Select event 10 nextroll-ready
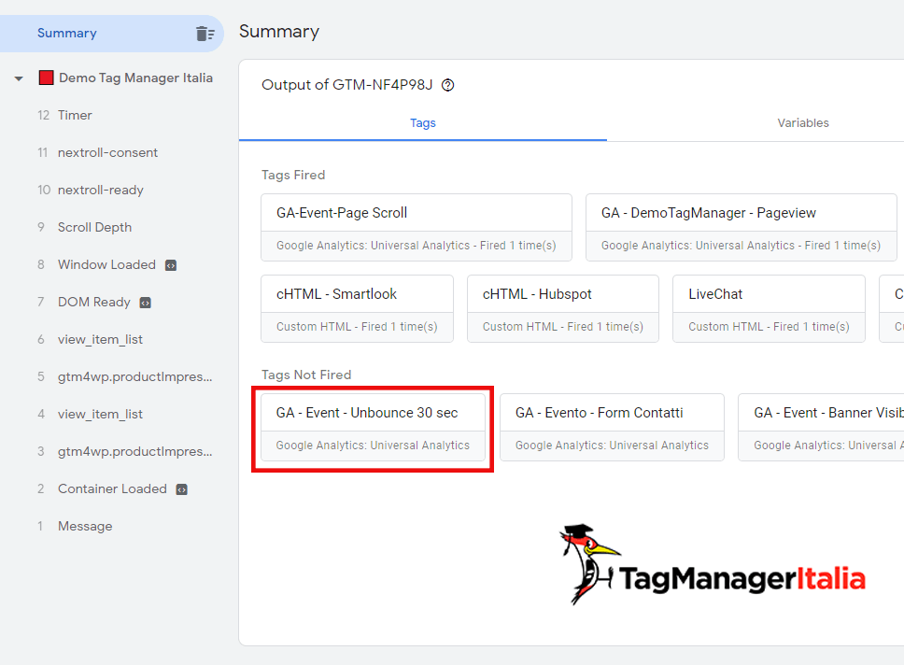 [x=91, y=191]
